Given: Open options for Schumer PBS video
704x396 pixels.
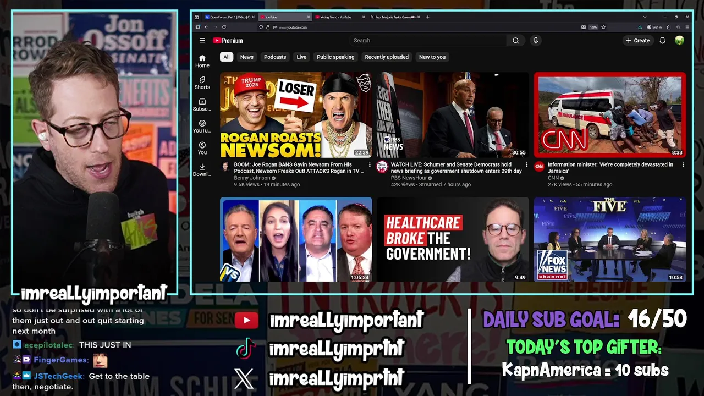Looking at the screenshot, I should pos(526,165).
